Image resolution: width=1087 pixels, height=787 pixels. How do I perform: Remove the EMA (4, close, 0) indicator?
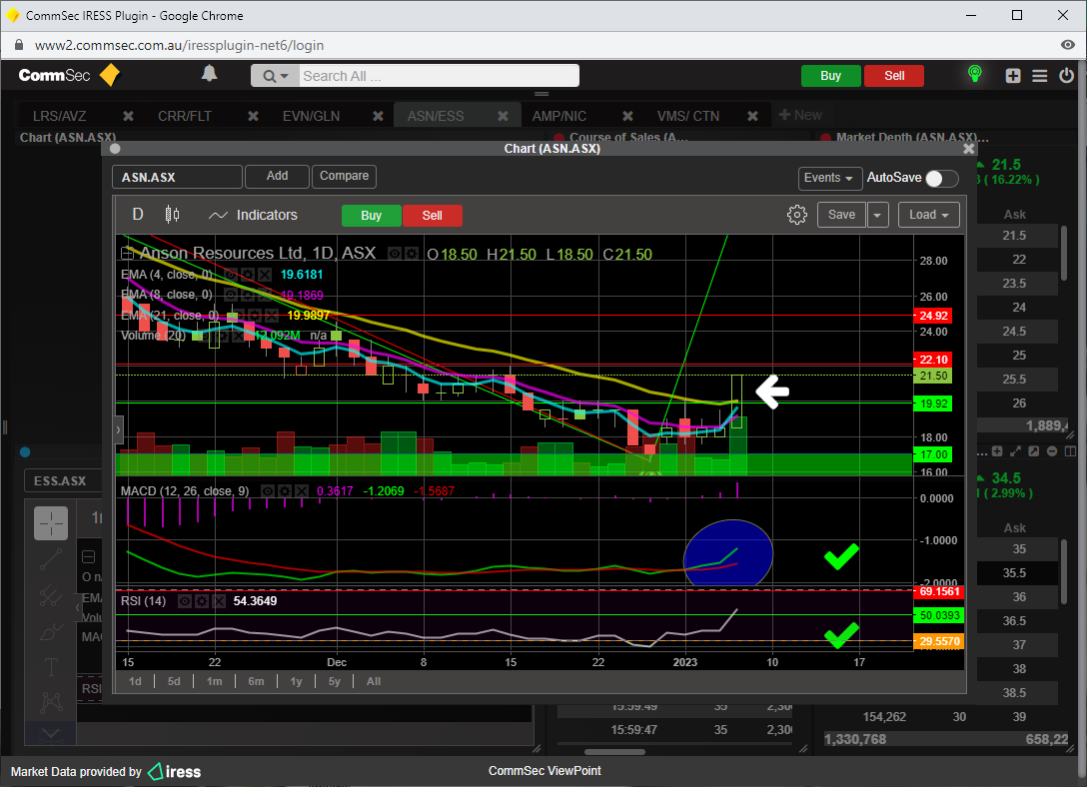click(264, 275)
